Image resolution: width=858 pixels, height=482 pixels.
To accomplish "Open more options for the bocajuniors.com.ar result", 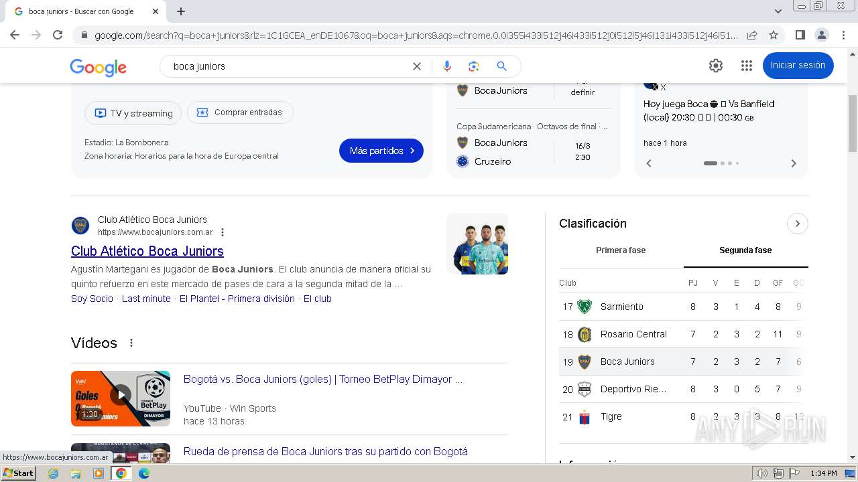I will [x=223, y=233].
